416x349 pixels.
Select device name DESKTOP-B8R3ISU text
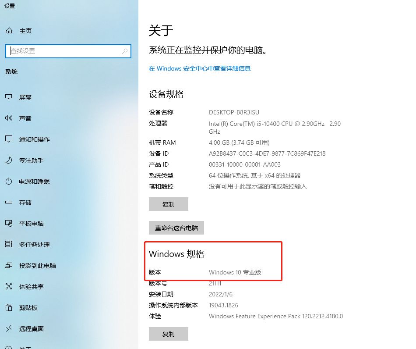point(234,112)
